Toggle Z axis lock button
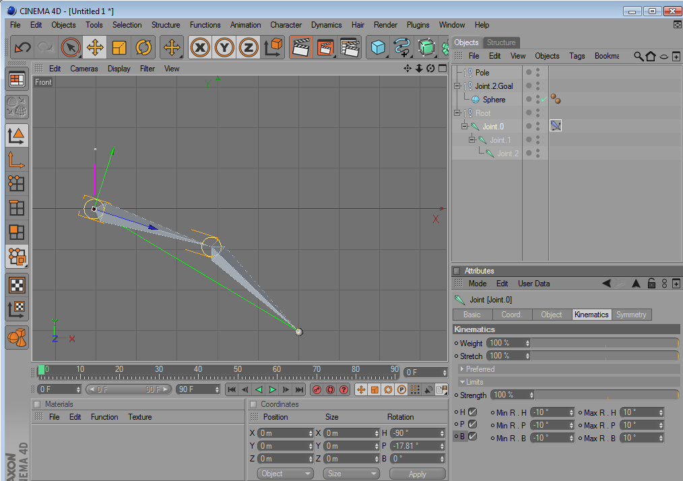This screenshot has width=683, height=481. [249, 47]
